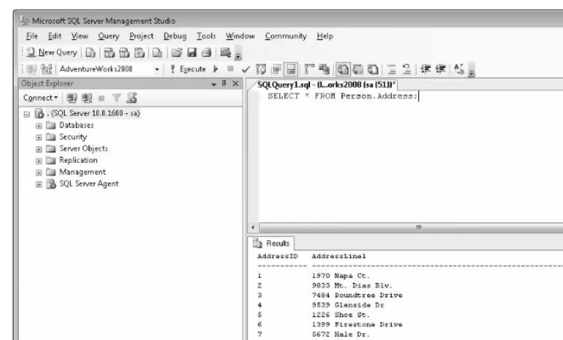This screenshot has height=340, width=563.
Task: Close the Object Explorer panel
Action: click(x=236, y=83)
